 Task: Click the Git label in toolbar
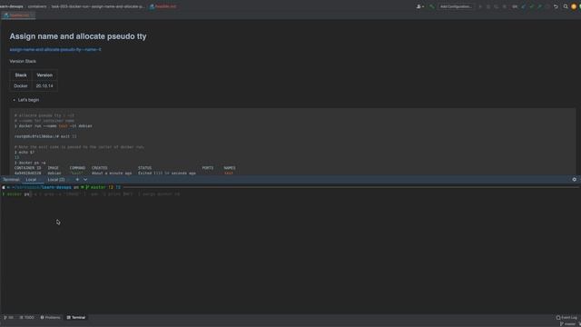pos(515,6)
